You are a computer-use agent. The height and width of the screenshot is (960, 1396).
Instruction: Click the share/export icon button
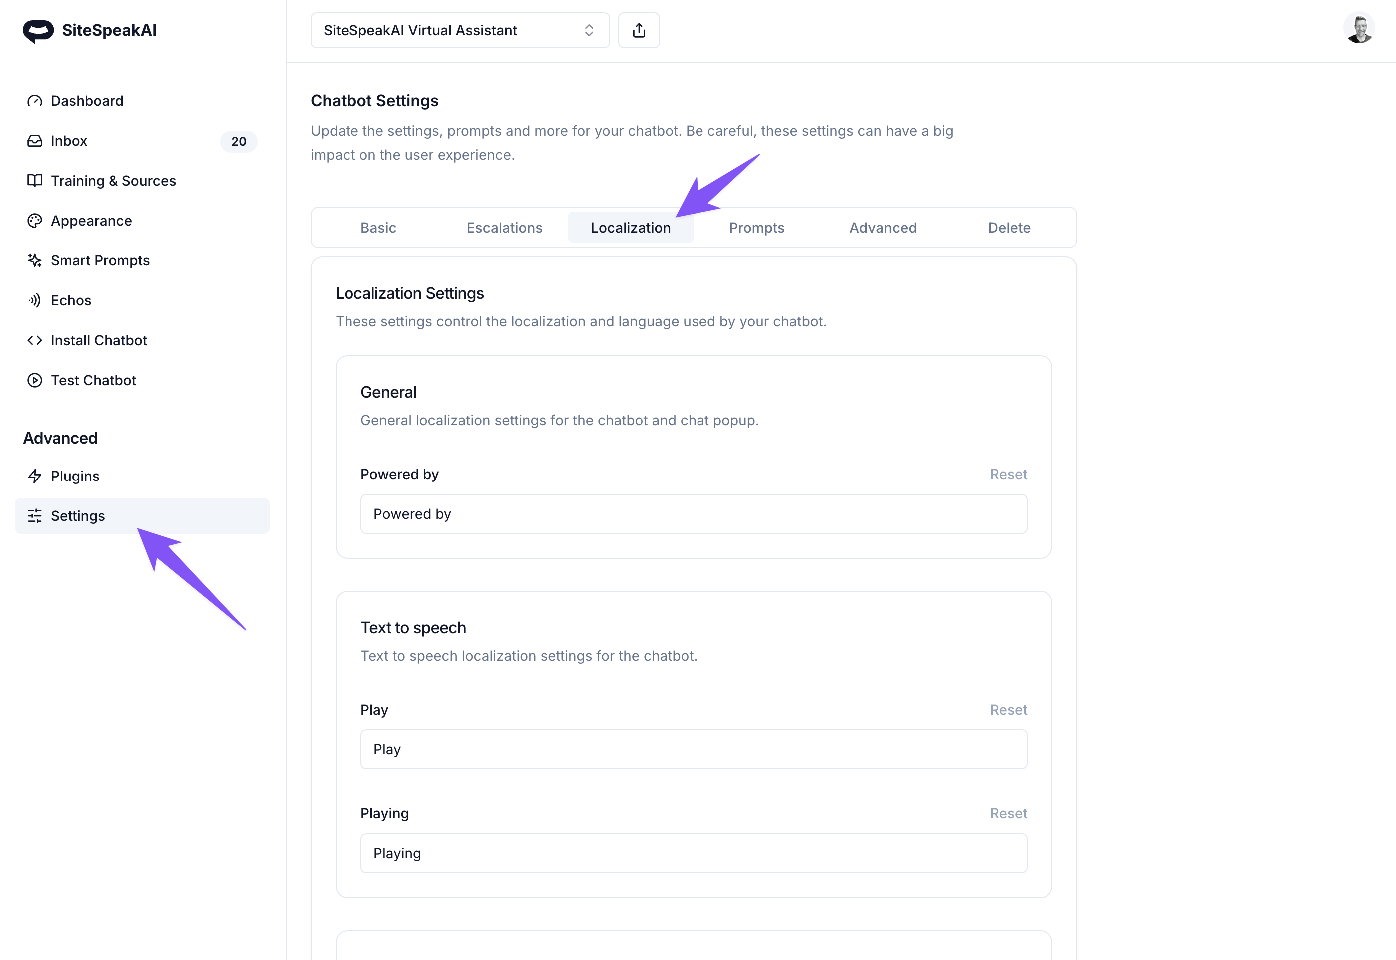(639, 30)
